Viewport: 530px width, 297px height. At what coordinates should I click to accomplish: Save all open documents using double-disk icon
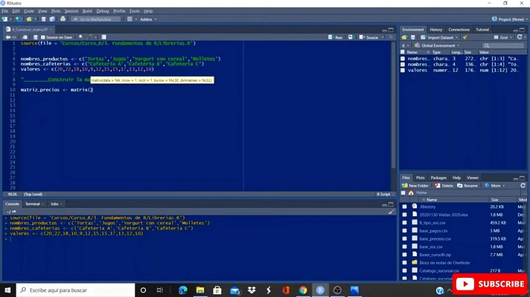coord(52,19)
